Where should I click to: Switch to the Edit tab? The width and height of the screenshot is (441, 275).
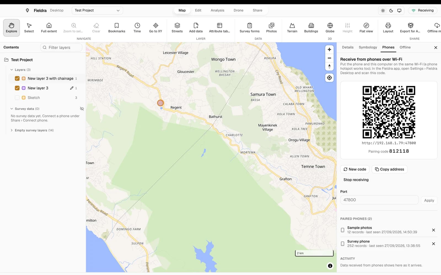pos(198,10)
